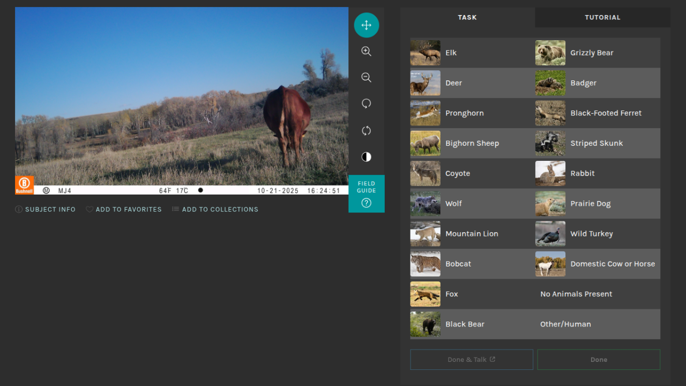Choose Fox as the species
The width and height of the screenshot is (686, 386).
pyautogui.click(x=473, y=294)
